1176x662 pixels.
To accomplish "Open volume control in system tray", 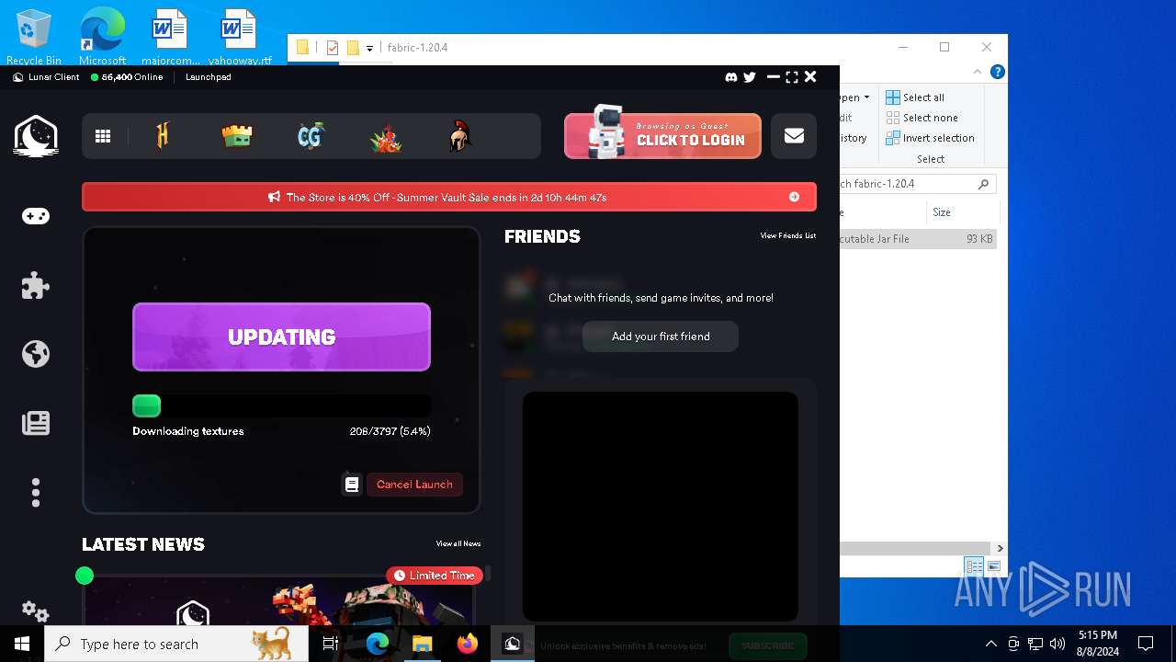I will pos(1057,644).
